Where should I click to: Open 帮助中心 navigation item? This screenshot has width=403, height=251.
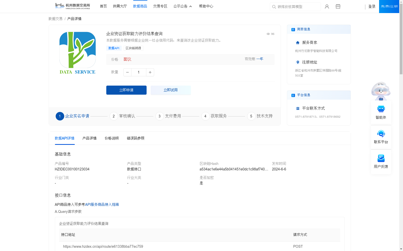[x=206, y=6]
